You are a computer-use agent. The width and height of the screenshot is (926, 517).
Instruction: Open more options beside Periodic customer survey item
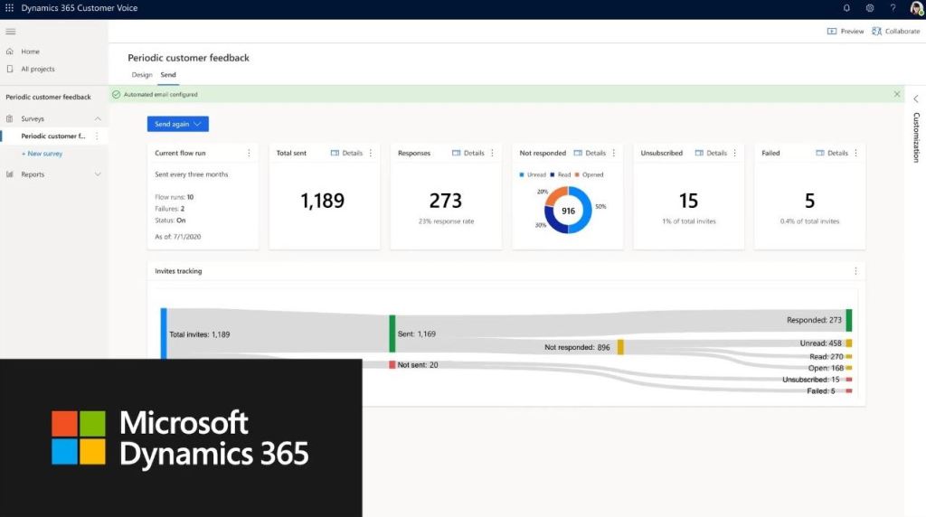pyautogui.click(x=97, y=136)
